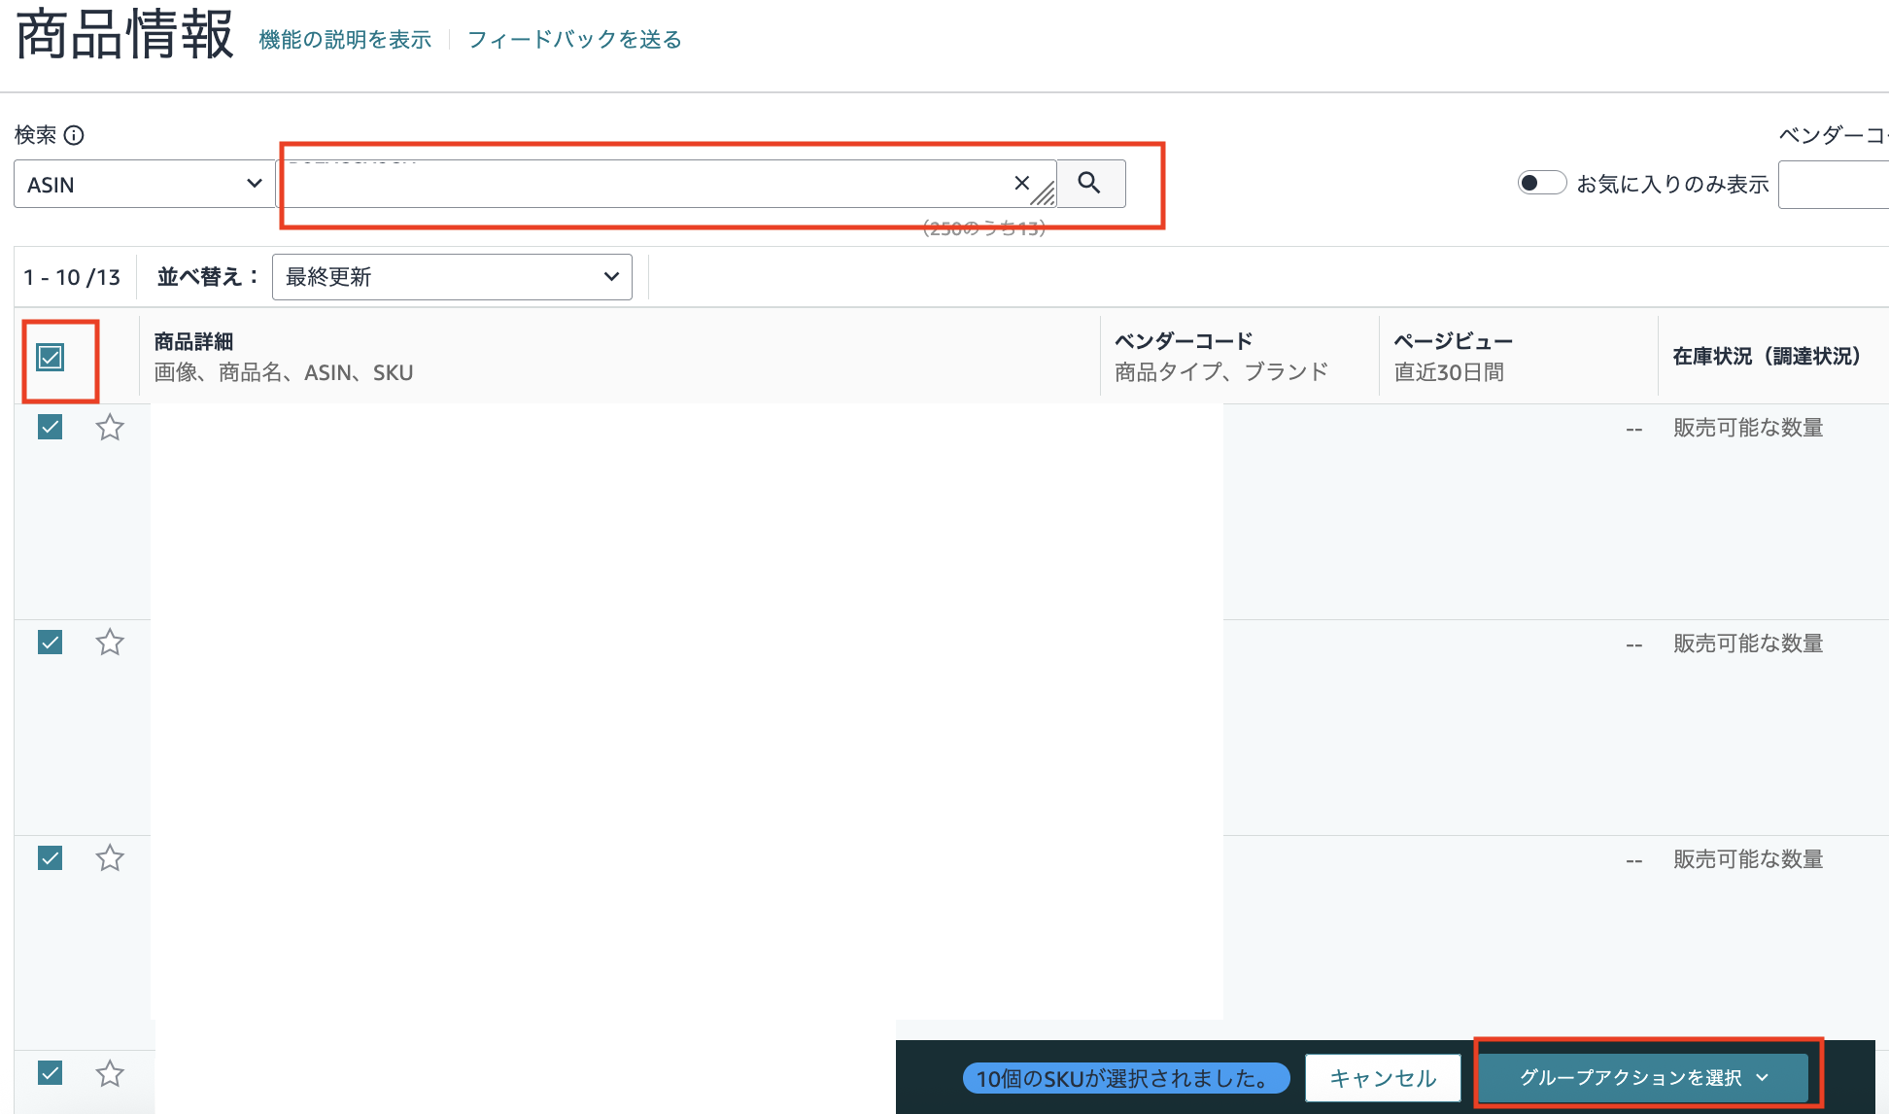Open グループアクションを選択 dropdown
The height and width of the screenshot is (1114, 1889).
(1643, 1077)
